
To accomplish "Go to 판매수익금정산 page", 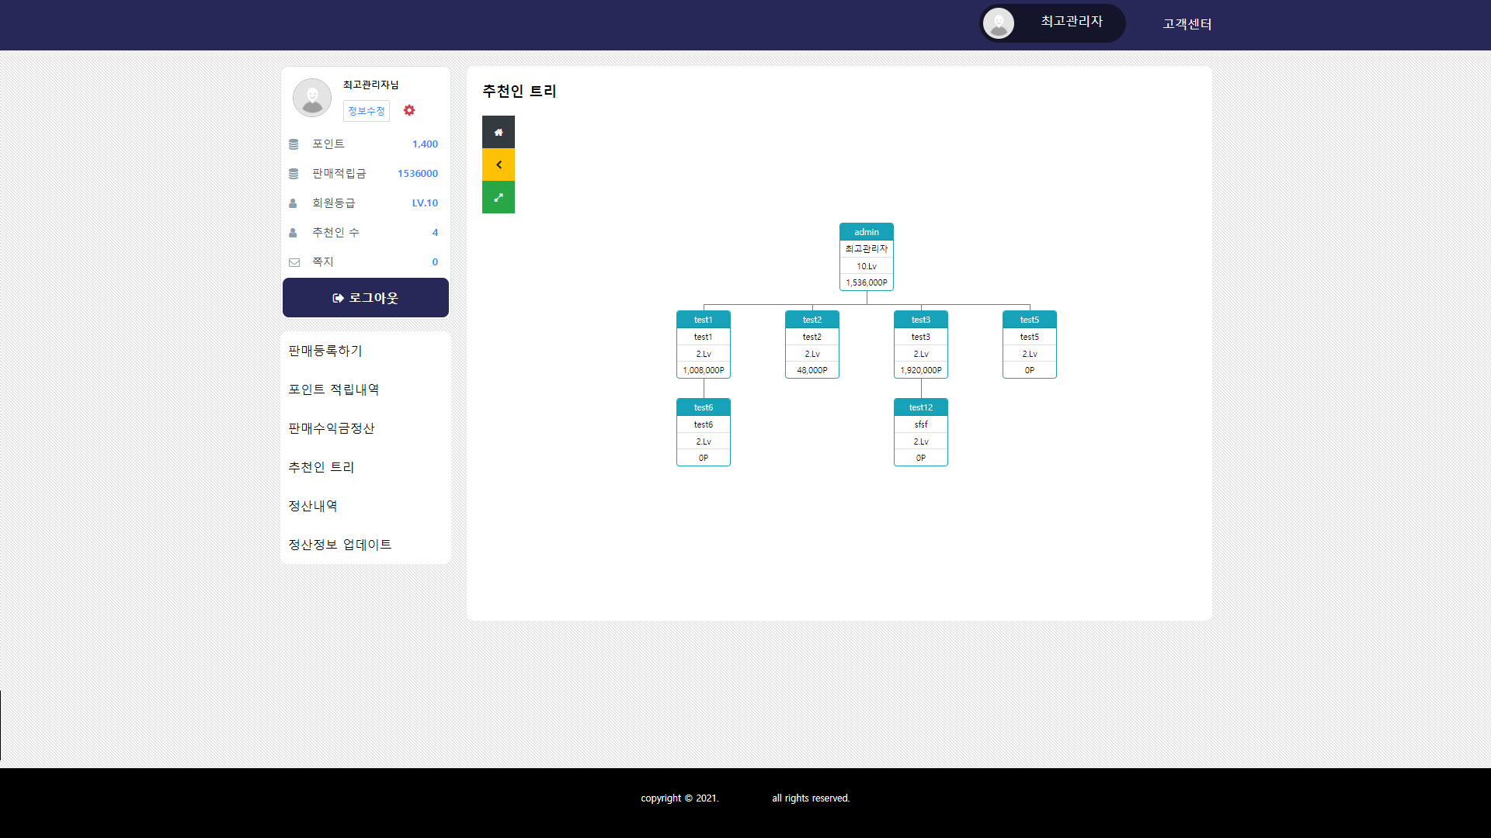I will pos(332,428).
